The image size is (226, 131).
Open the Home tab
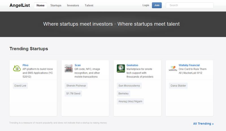click(41, 5)
